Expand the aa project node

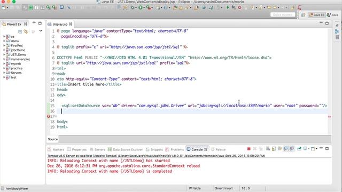coord(4,36)
